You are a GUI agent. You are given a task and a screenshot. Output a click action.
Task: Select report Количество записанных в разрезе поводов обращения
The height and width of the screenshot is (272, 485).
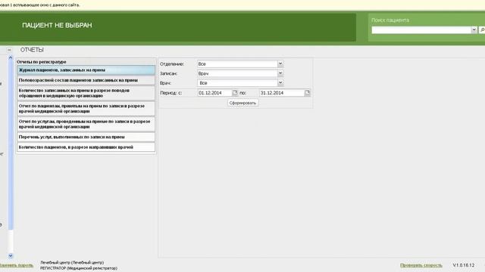(86, 93)
